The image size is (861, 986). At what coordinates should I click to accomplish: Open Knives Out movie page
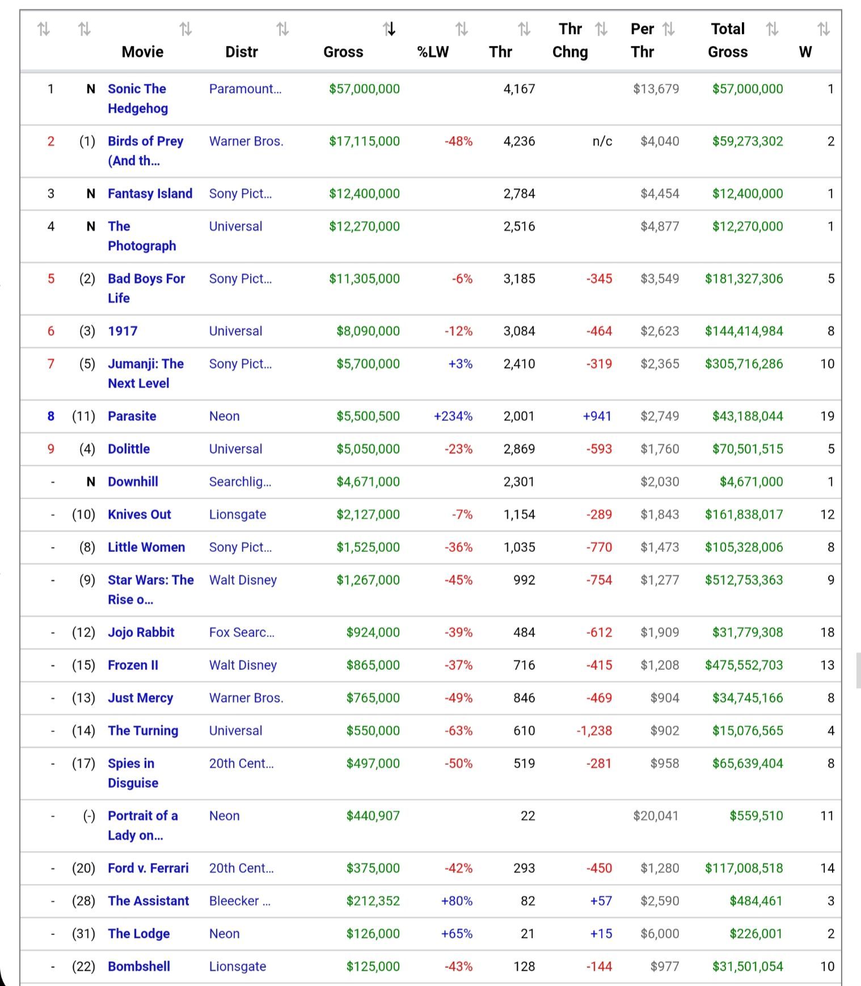(x=140, y=515)
